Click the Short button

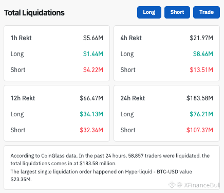pos(177,12)
